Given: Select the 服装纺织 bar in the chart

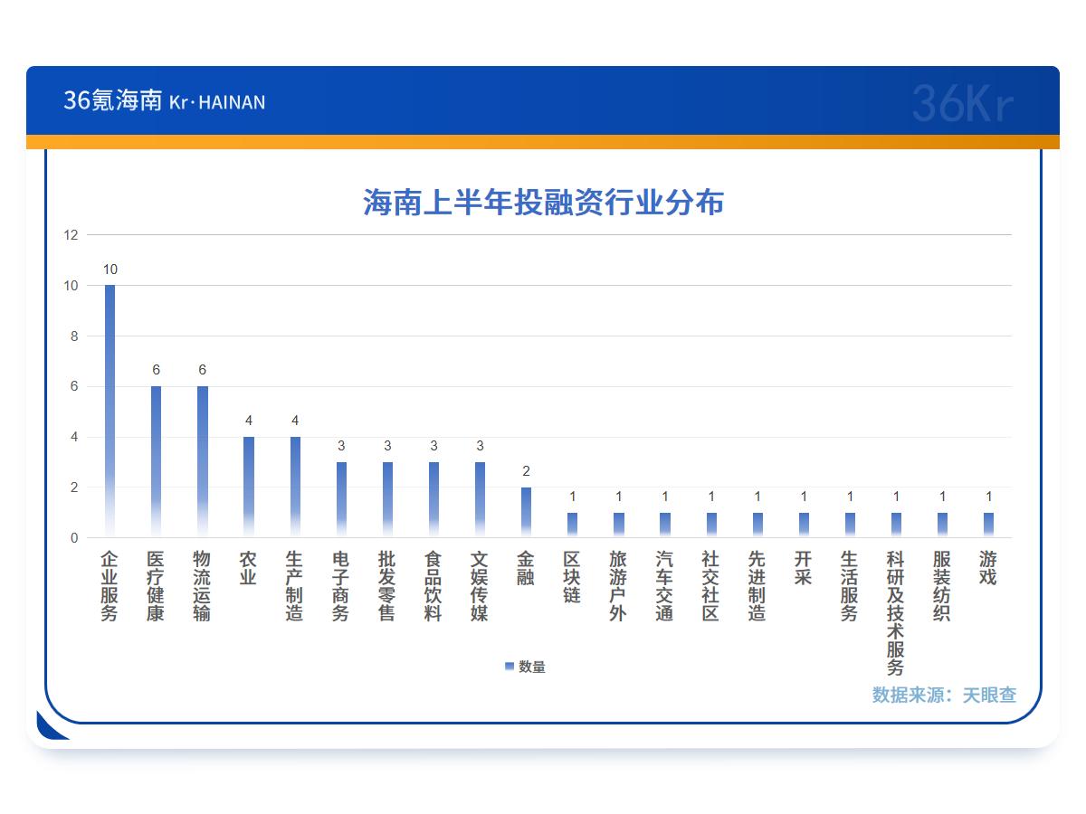Looking at the screenshot, I should (x=942, y=525).
